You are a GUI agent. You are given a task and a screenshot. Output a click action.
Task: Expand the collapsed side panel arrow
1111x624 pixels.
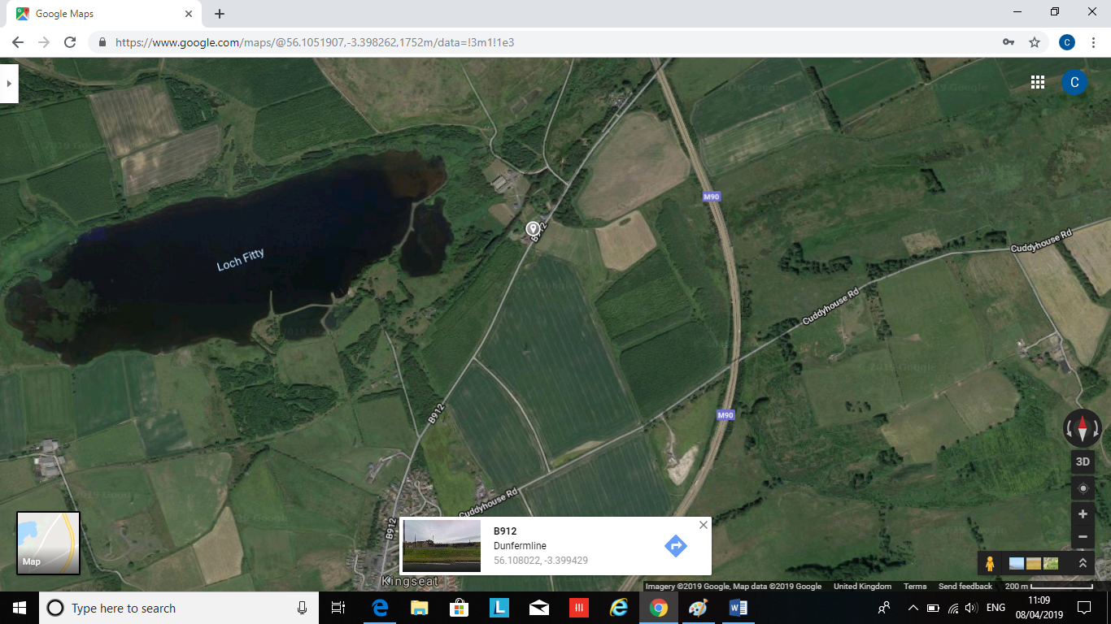coord(8,83)
